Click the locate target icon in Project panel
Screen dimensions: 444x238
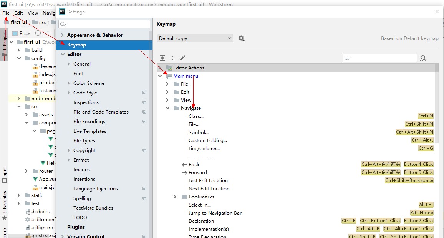38,33
